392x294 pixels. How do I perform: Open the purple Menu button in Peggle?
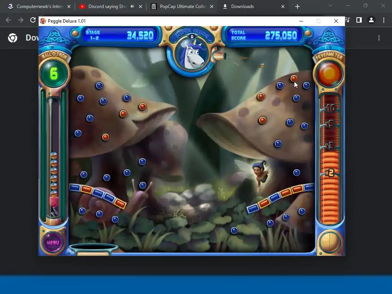(x=53, y=242)
